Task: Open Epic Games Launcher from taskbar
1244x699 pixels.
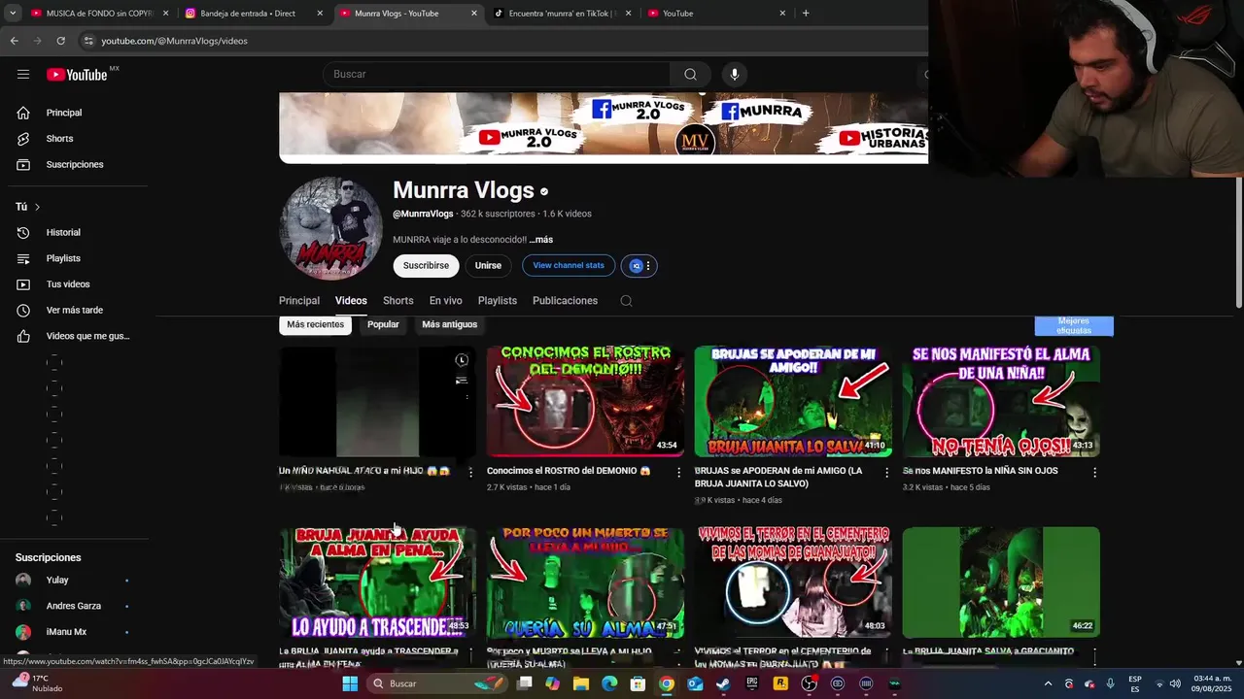Action: coord(752,683)
